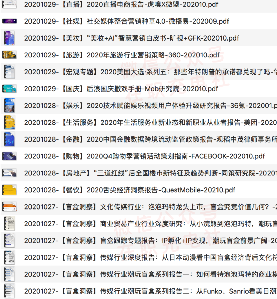Click thumbnail icon of 2020年旅游行业营销策略 file
The image size is (277, 299).
click(x=9, y=55)
